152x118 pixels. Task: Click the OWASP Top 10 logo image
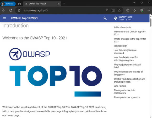[x=56, y=72]
